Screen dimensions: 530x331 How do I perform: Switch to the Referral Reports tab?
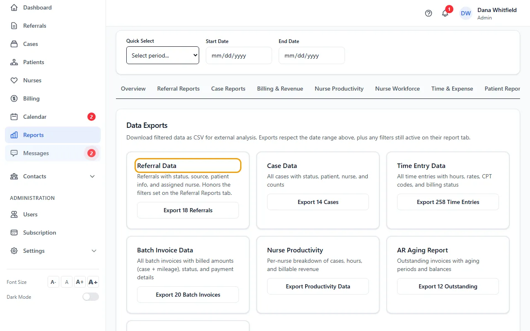click(178, 89)
